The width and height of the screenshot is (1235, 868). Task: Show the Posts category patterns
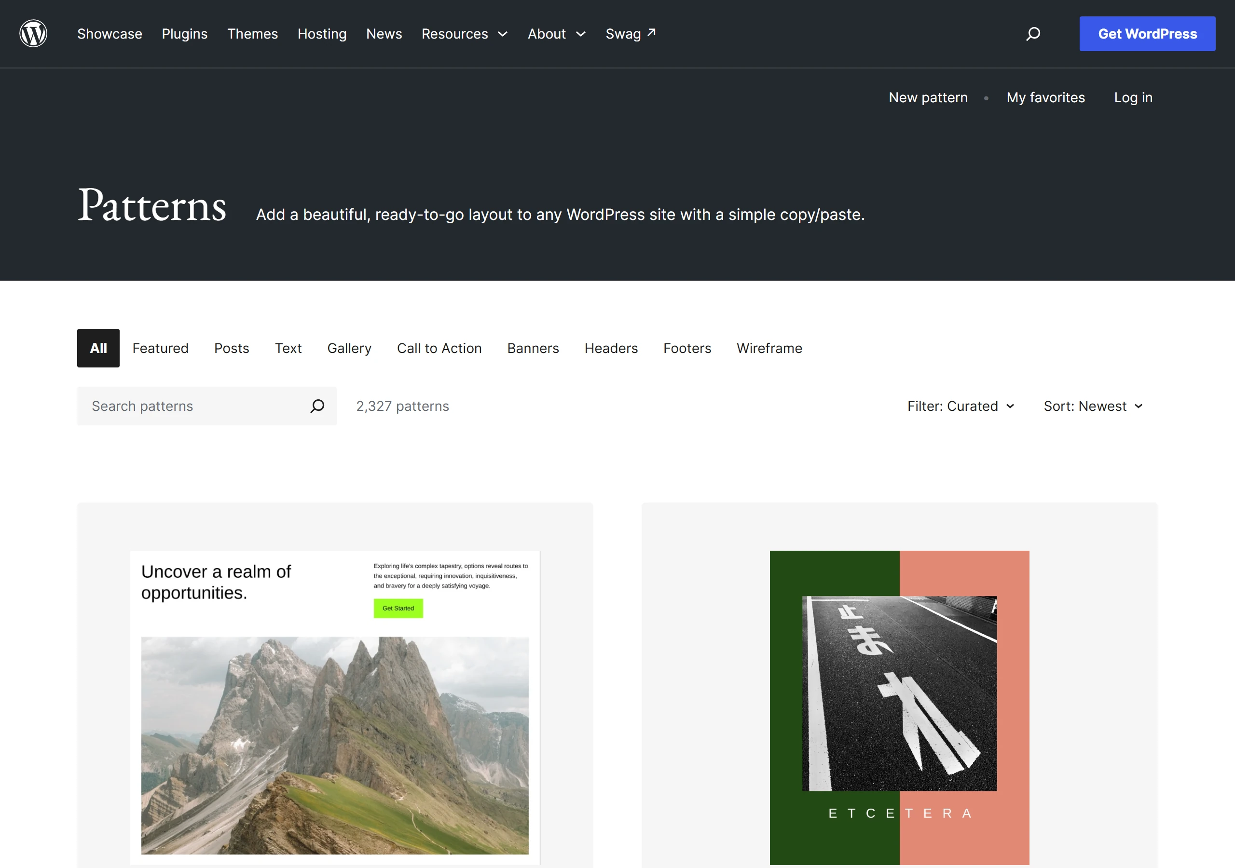click(232, 348)
